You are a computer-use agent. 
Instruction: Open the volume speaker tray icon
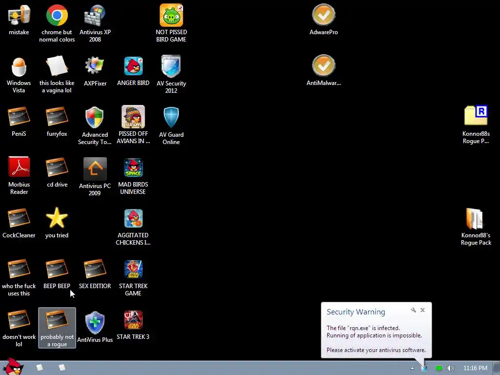[x=451, y=368]
